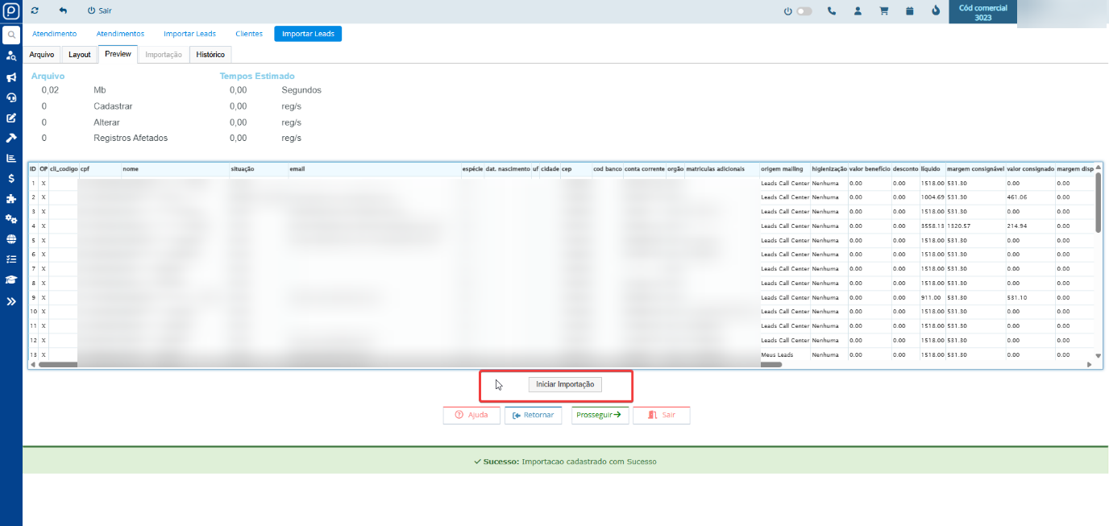The height and width of the screenshot is (526, 1109).
Task: Switch to the Layout tab
Action: [80, 55]
